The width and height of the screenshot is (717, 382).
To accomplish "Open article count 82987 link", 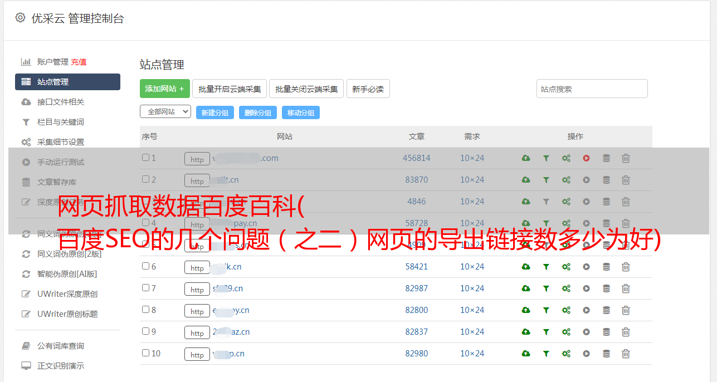I will coord(417,288).
